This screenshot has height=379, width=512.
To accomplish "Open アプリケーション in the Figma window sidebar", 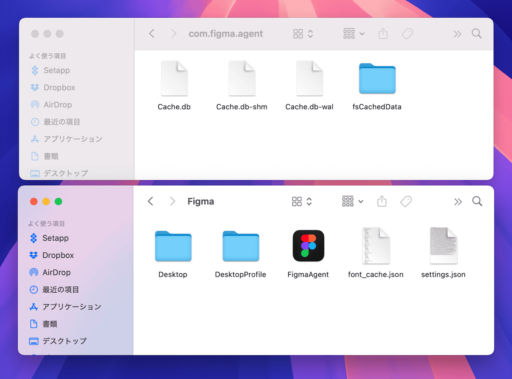I will click(x=72, y=307).
